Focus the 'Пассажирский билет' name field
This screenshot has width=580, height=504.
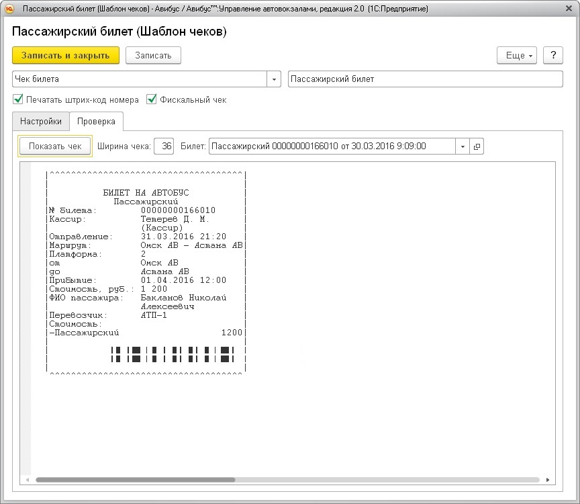(425, 79)
